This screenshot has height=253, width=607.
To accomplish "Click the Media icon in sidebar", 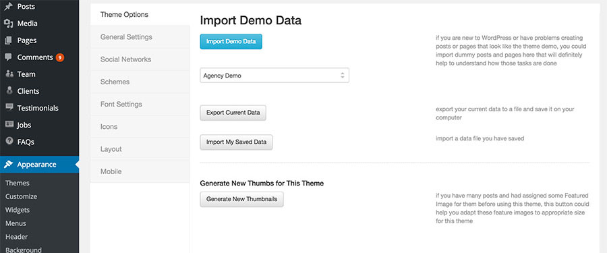I will 8,23.
